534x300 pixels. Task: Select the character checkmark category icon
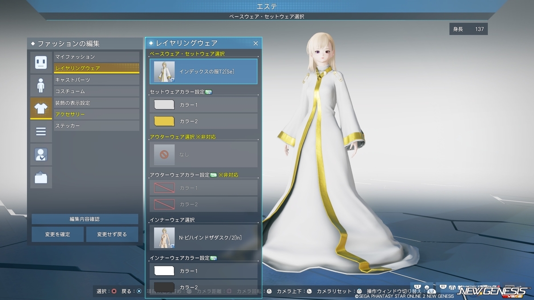click(x=41, y=155)
